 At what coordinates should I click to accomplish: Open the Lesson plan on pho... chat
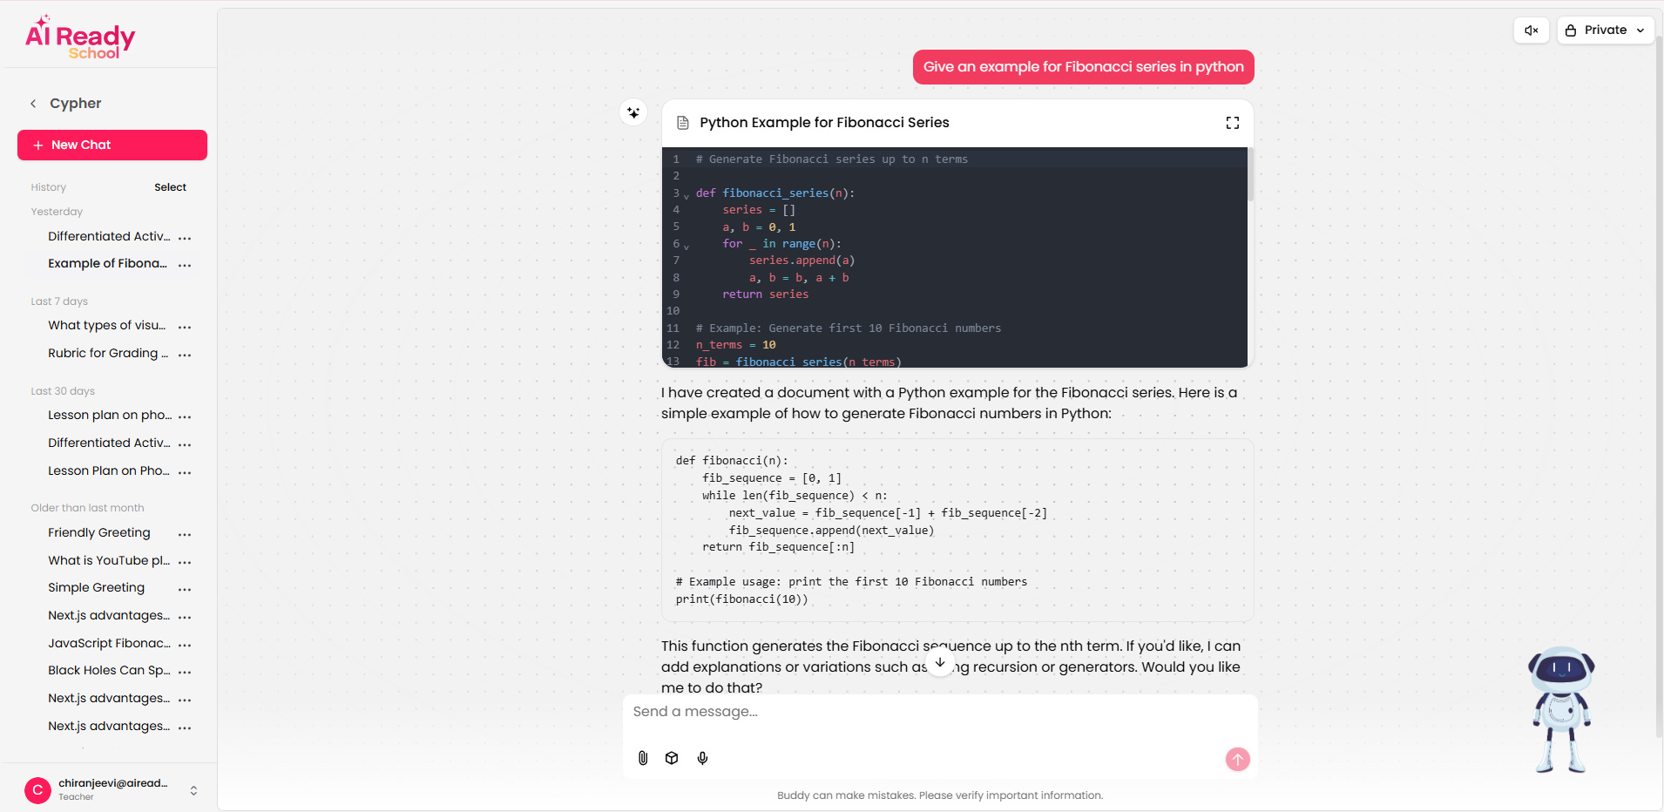[x=110, y=415]
